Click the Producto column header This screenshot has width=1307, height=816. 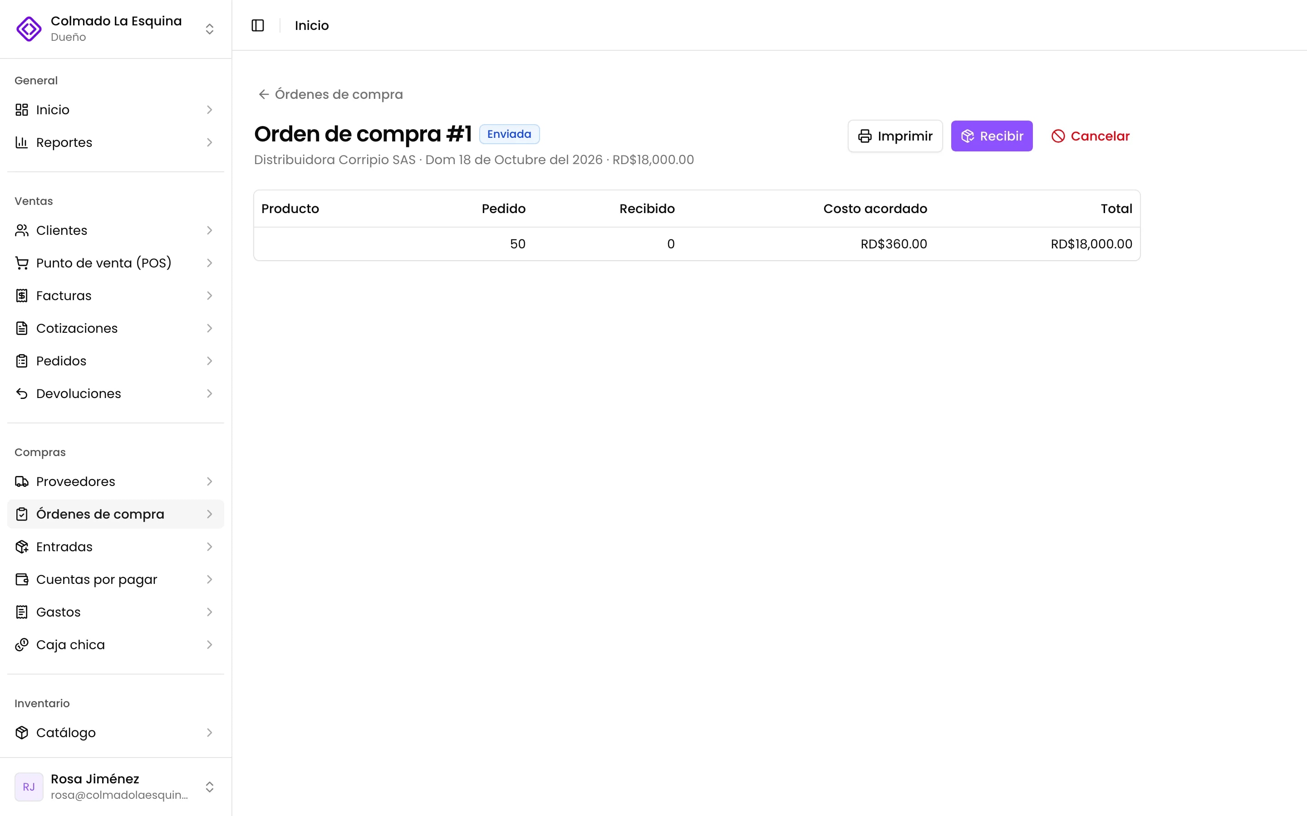290,209
